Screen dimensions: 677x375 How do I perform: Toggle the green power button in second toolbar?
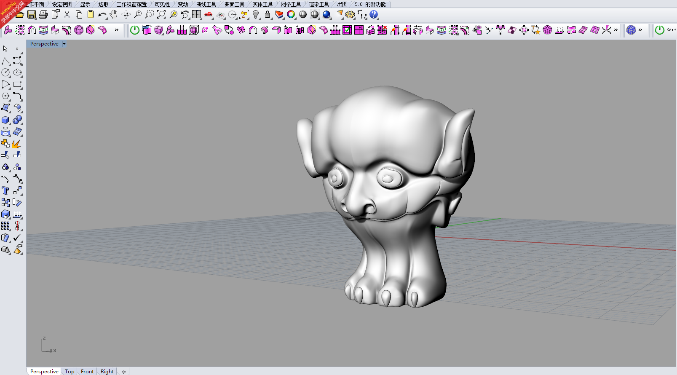(x=135, y=30)
